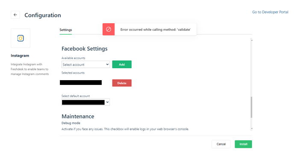Delete the selected account
This screenshot has width=295, height=156.
click(x=122, y=83)
